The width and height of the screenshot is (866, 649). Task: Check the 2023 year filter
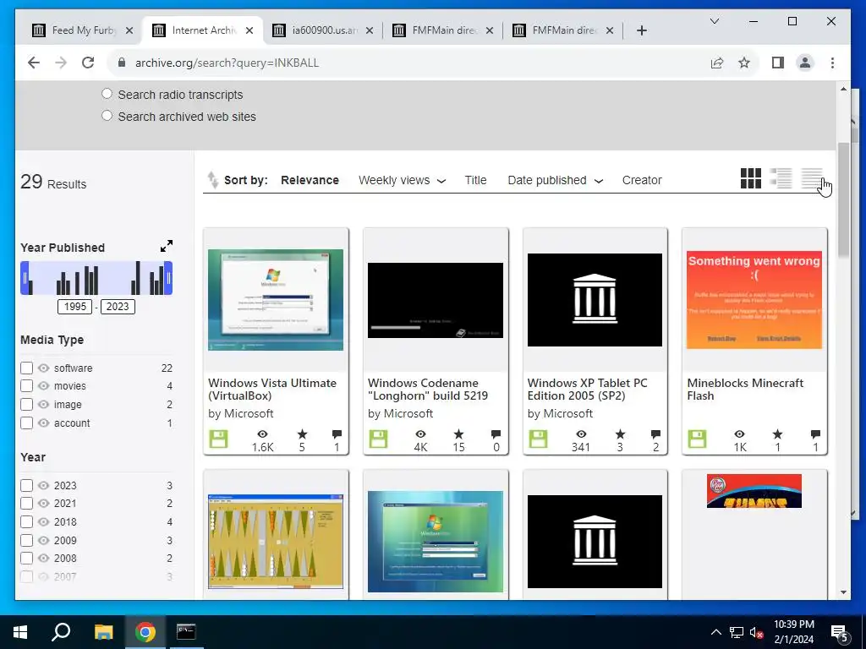(26, 486)
